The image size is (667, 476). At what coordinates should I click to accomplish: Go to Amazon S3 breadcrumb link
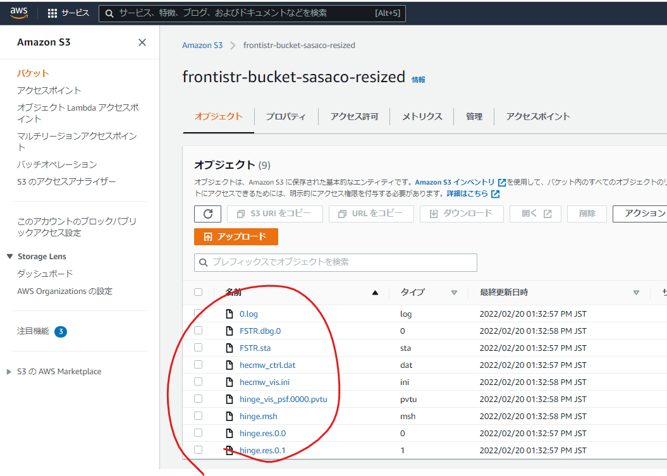pos(202,46)
